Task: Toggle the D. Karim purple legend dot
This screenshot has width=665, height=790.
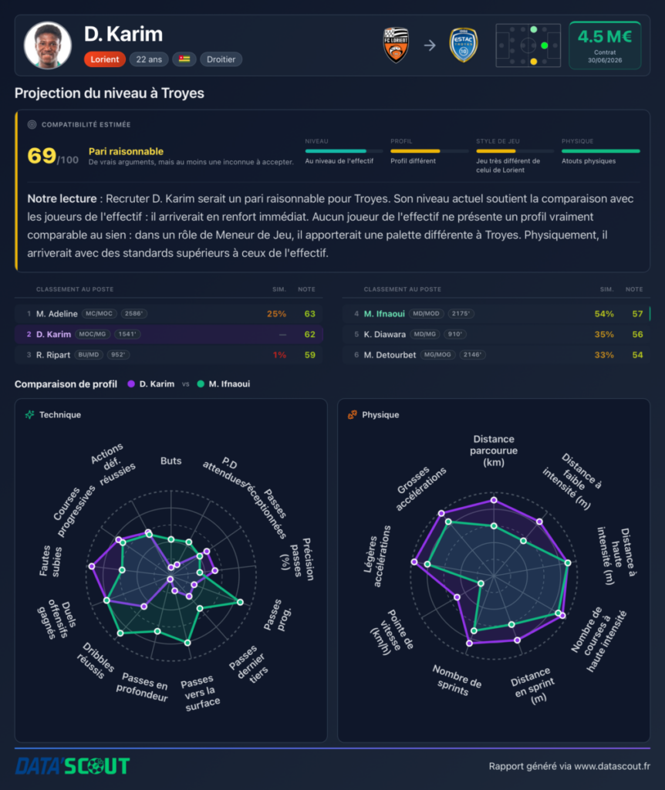Action: tap(131, 384)
